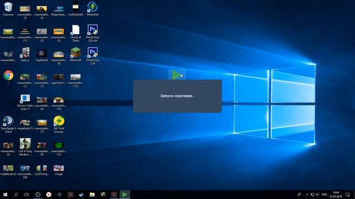Select the hqdefault image file
Screen dimensions: 355x199
(x=42, y=55)
